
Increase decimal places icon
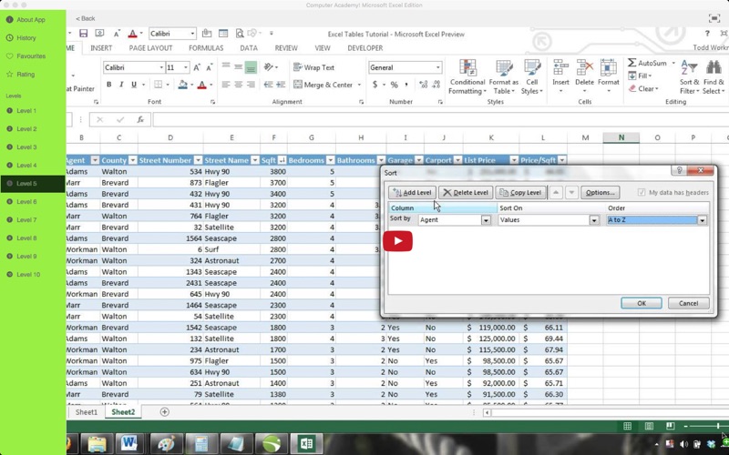point(423,85)
